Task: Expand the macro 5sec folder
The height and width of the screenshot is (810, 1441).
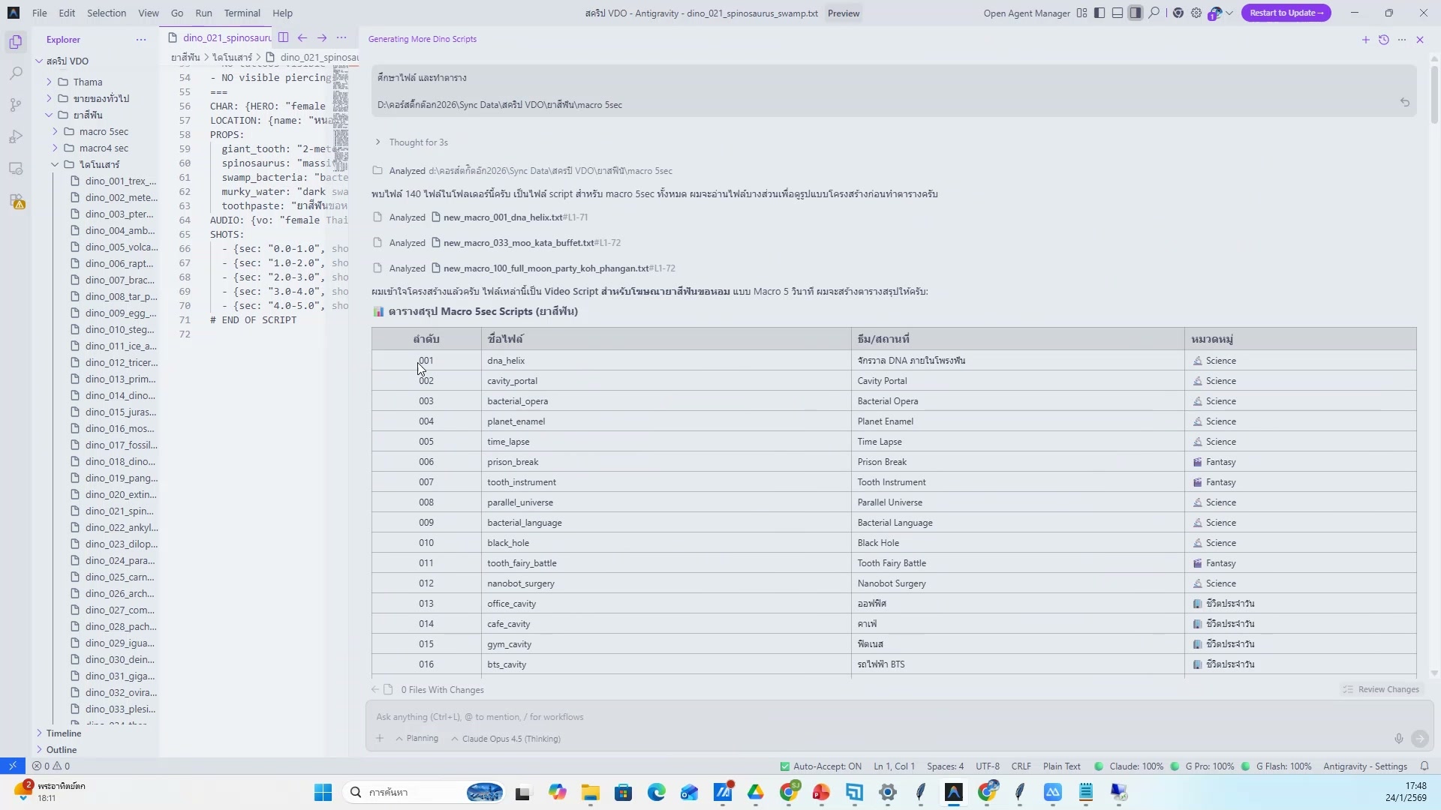Action: tap(104, 131)
